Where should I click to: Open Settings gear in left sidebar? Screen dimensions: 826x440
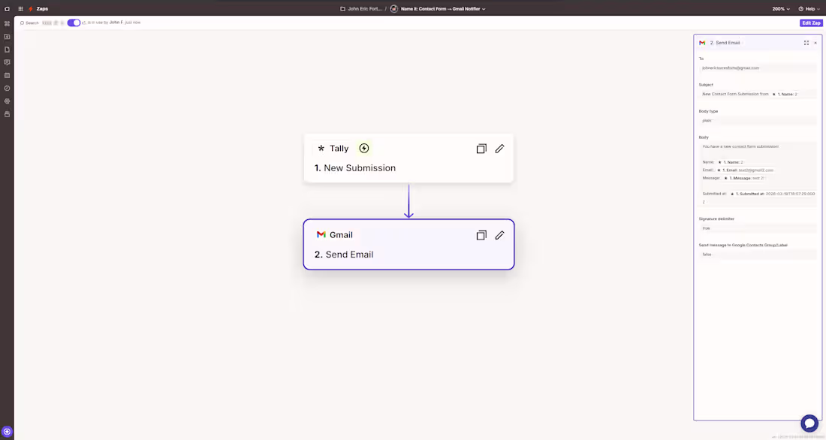pyautogui.click(x=7, y=101)
